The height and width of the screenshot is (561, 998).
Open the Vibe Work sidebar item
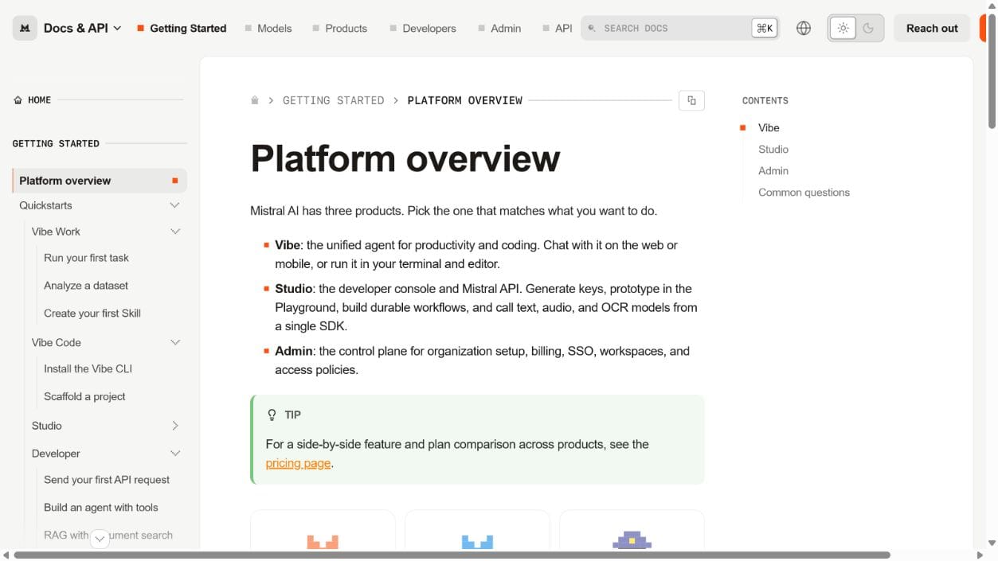point(56,232)
